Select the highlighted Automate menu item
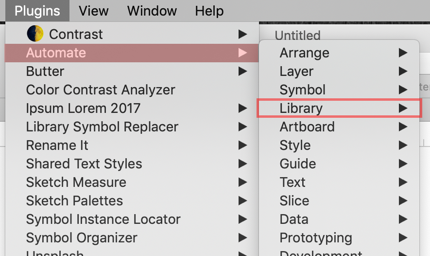 point(132,53)
